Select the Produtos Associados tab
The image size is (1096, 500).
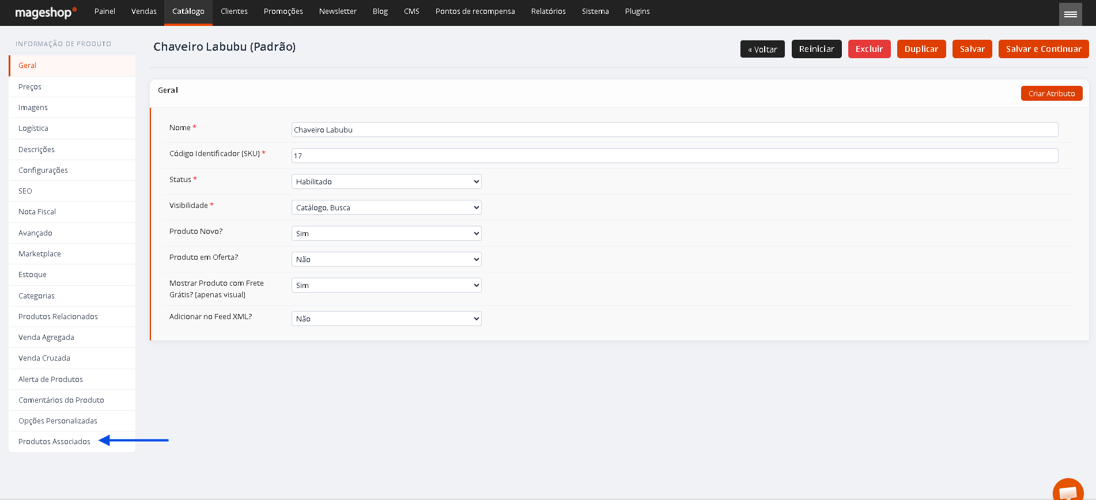click(54, 441)
